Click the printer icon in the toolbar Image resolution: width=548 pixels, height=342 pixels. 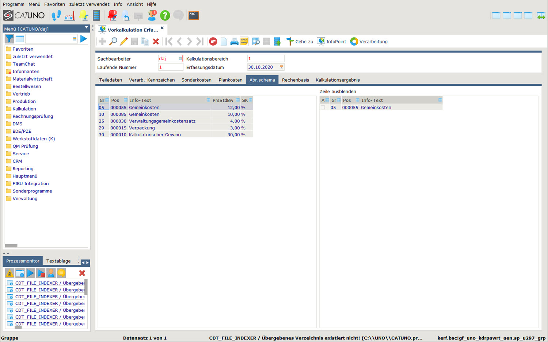tap(234, 42)
